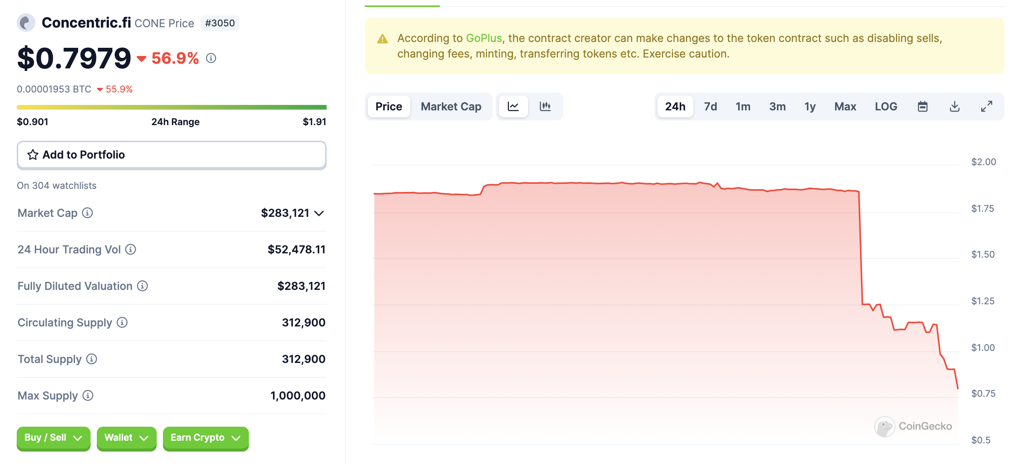Viewport: 1032px width, 464px height.
Task: Switch chart to line chart view
Action: [513, 106]
